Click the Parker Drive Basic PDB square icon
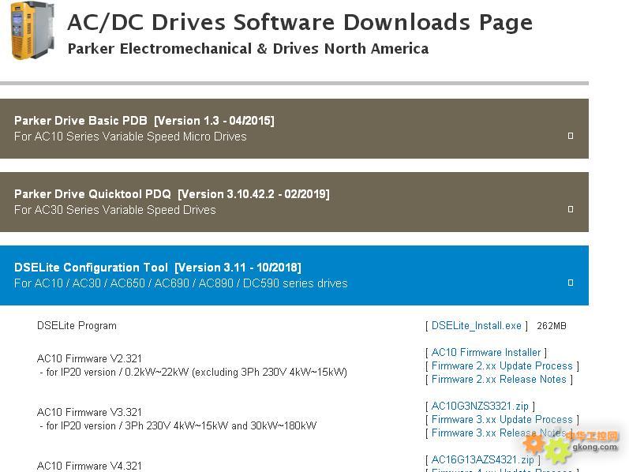The height and width of the screenshot is (472, 629). coord(571,136)
